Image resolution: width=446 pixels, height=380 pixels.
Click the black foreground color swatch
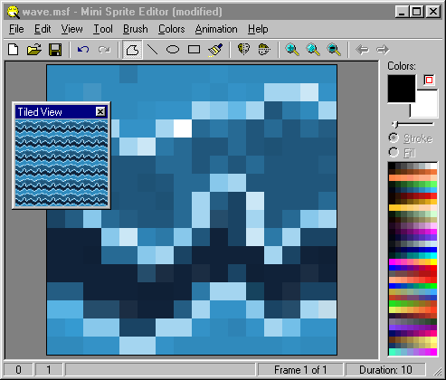click(402, 89)
